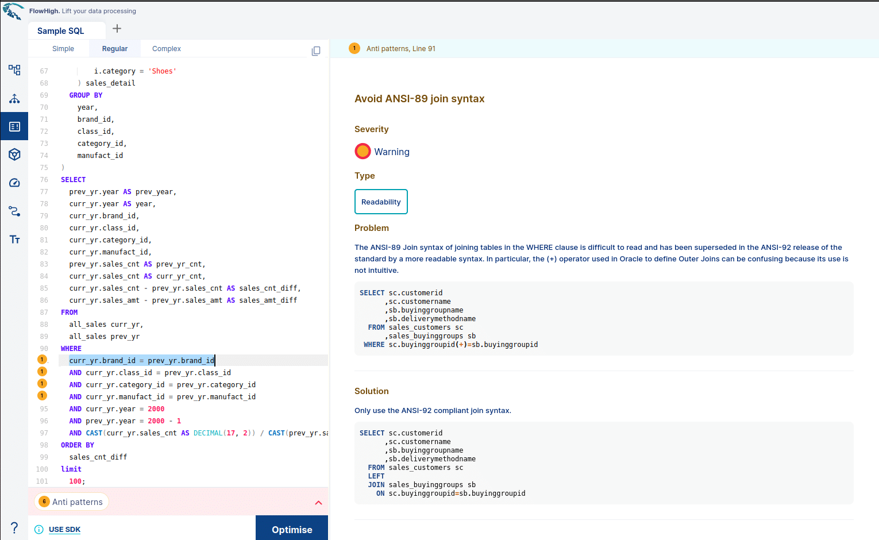Viewport: 879px width, 540px height.
Task: Click warning marker on curr_yr.category_id line
Action: click(x=42, y=384)
